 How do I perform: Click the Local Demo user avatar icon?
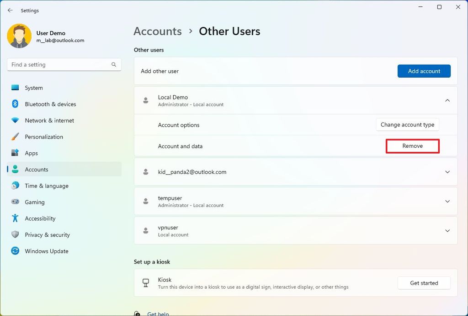tap(146, 100)
